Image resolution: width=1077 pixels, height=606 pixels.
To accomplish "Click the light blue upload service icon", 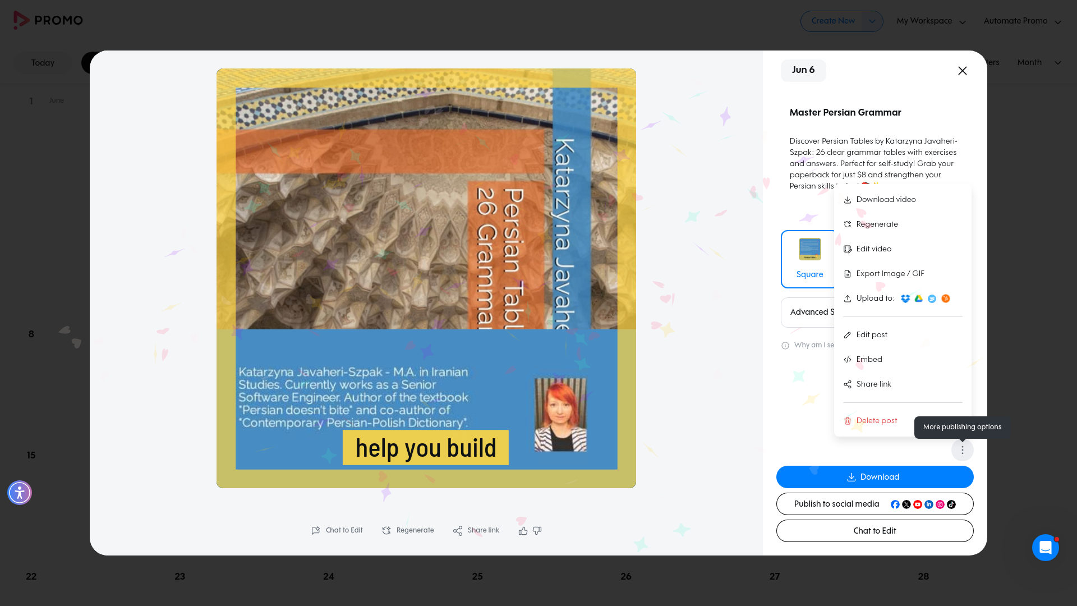I will pos(932,299).
